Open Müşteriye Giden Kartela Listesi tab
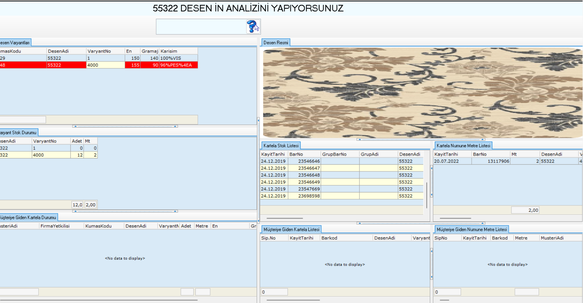 pos(291,229)
